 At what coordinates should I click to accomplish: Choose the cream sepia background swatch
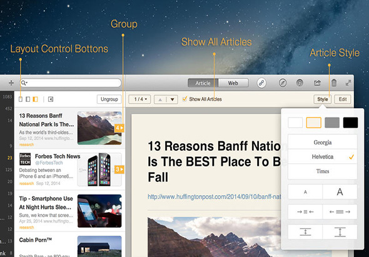(x=314, y=123)
